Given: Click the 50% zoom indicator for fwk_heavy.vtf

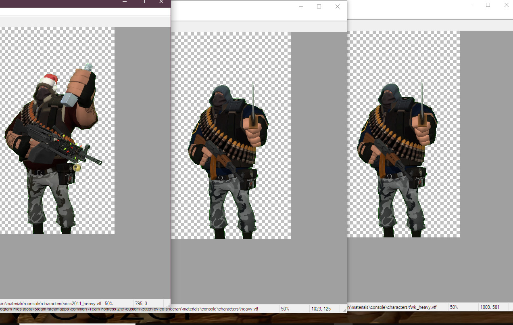Looking at the screenshot, I should point(454,307).
